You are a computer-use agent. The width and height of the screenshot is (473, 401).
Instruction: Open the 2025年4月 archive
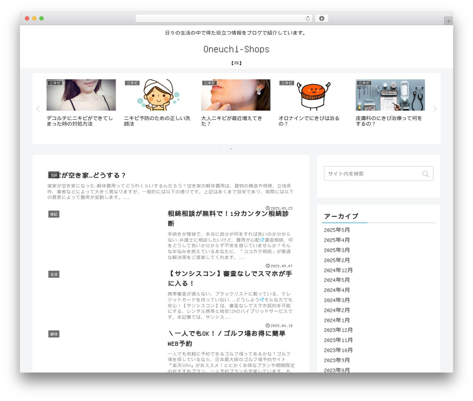pyautogui.click(x=337, y=240)
